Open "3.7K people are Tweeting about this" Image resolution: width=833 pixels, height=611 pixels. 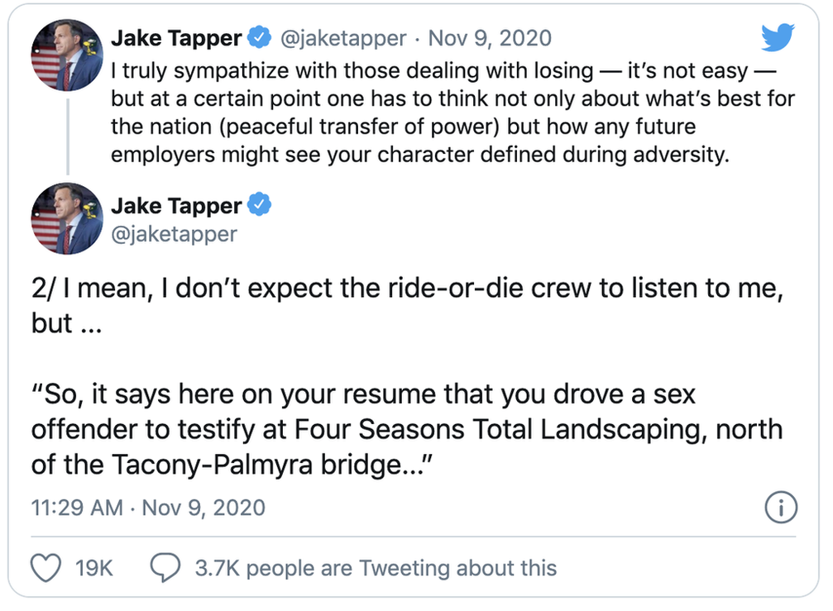(376, 568)
